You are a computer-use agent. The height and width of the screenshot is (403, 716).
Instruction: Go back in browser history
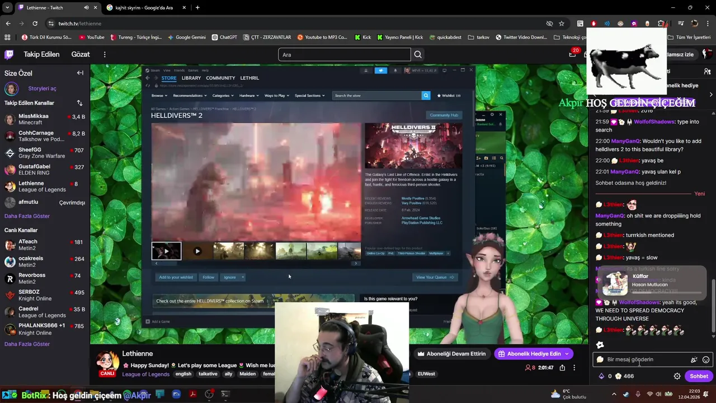8,24
